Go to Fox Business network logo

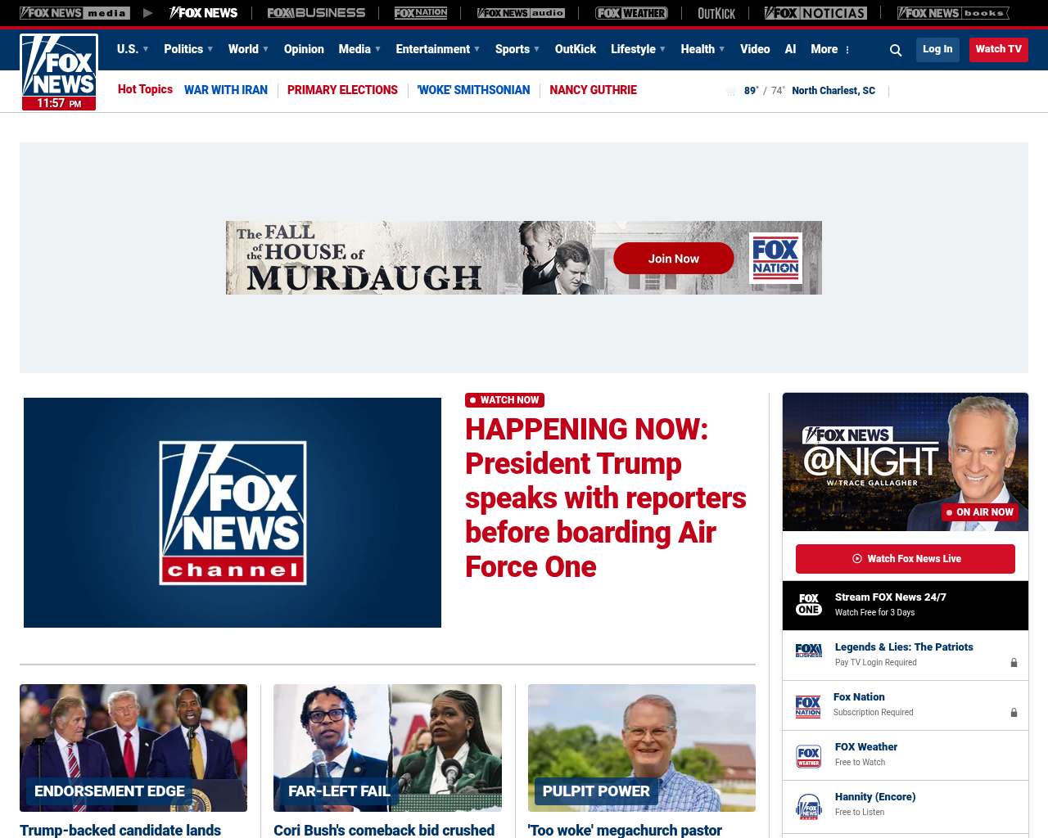(x=316, y=13)
